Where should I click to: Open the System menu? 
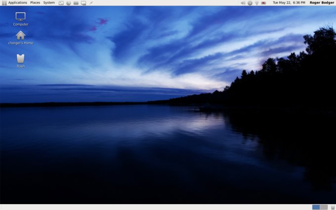[49, 3]
